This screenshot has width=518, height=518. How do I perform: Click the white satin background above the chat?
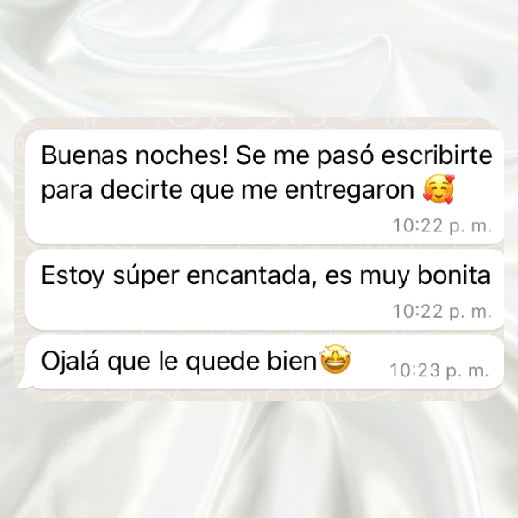tap(259, 60)
